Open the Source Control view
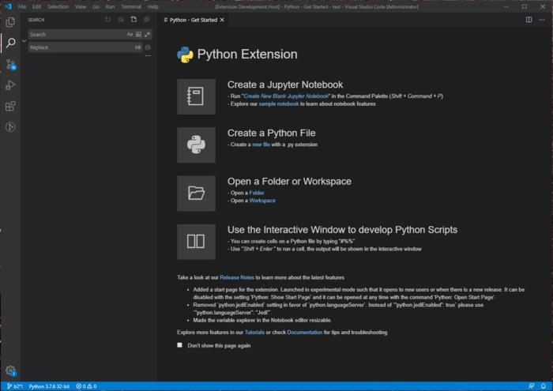This screenshot has width=553, height=391. click(10, 64)
